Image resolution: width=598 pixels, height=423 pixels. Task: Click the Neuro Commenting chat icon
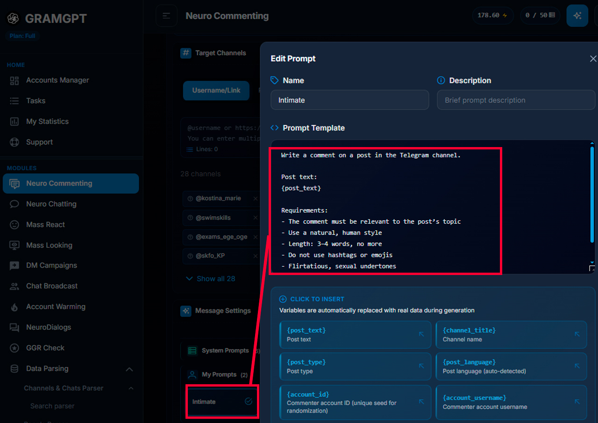click(14, 183)
